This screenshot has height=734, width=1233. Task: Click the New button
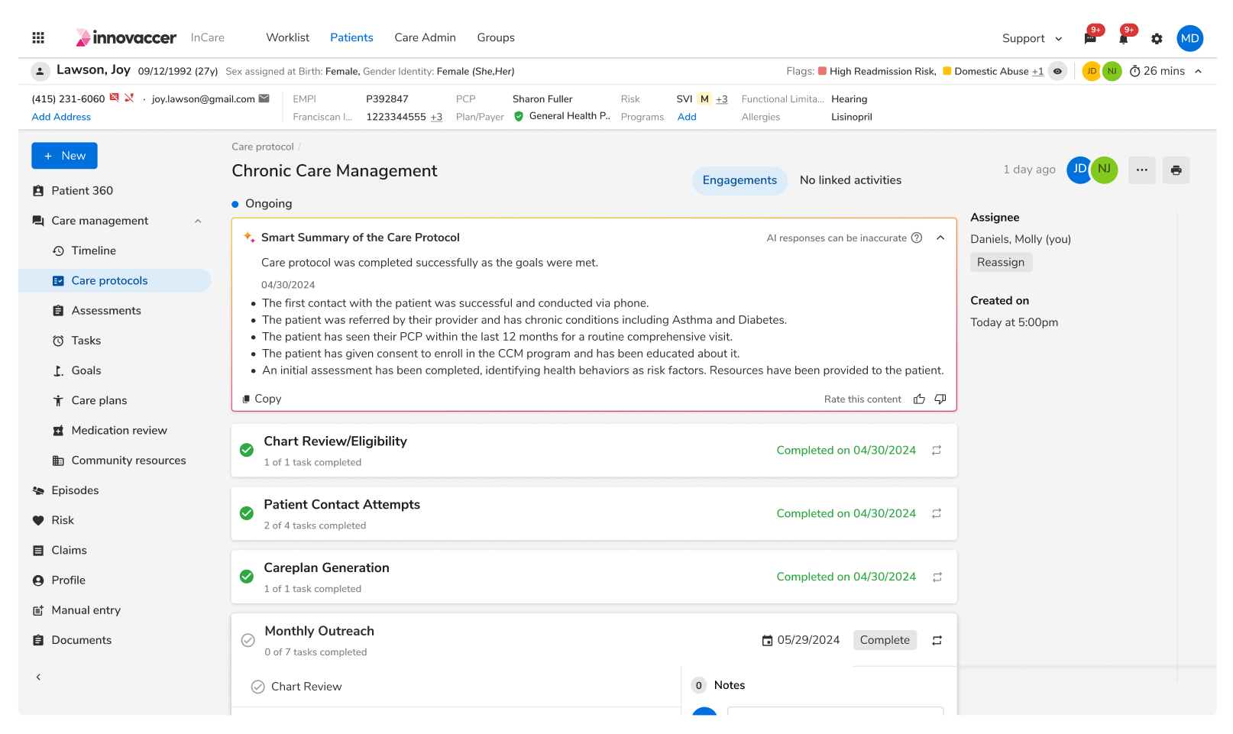pos(64,156)
